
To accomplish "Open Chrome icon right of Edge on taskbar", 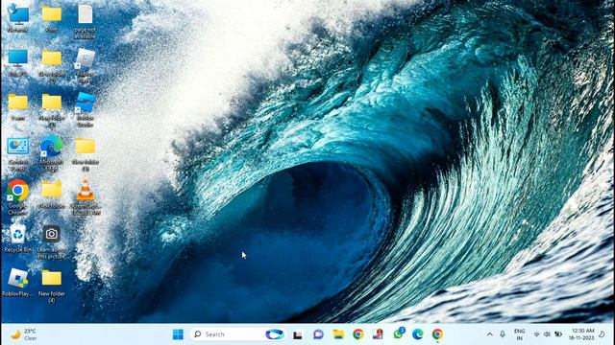I will click(x=438, y=334).
